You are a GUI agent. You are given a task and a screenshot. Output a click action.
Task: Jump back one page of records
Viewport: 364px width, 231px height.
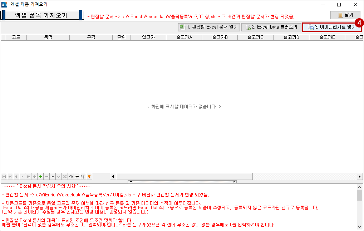[x=10, y=176]
